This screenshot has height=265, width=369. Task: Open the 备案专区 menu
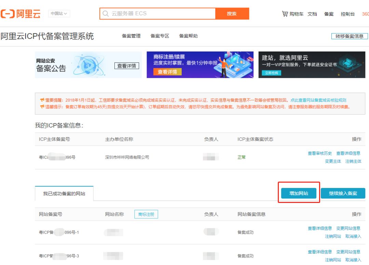click(x=160, y=36)
